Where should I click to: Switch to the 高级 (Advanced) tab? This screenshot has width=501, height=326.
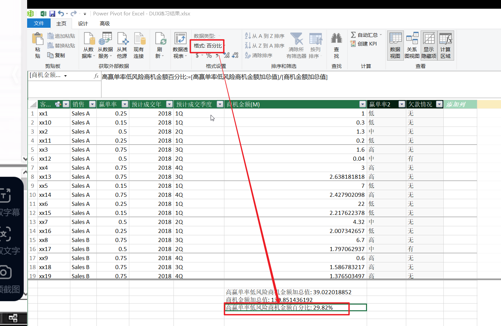pos(105,23)
